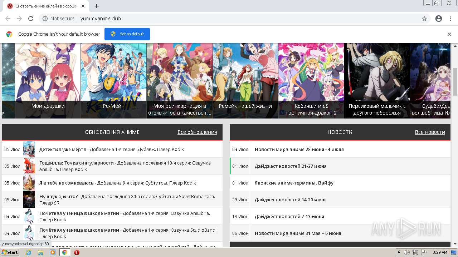Show hidden system tray icons
The height and width of the screenshot is (257, 458).
pyautogui.click(x=399, y=252)
